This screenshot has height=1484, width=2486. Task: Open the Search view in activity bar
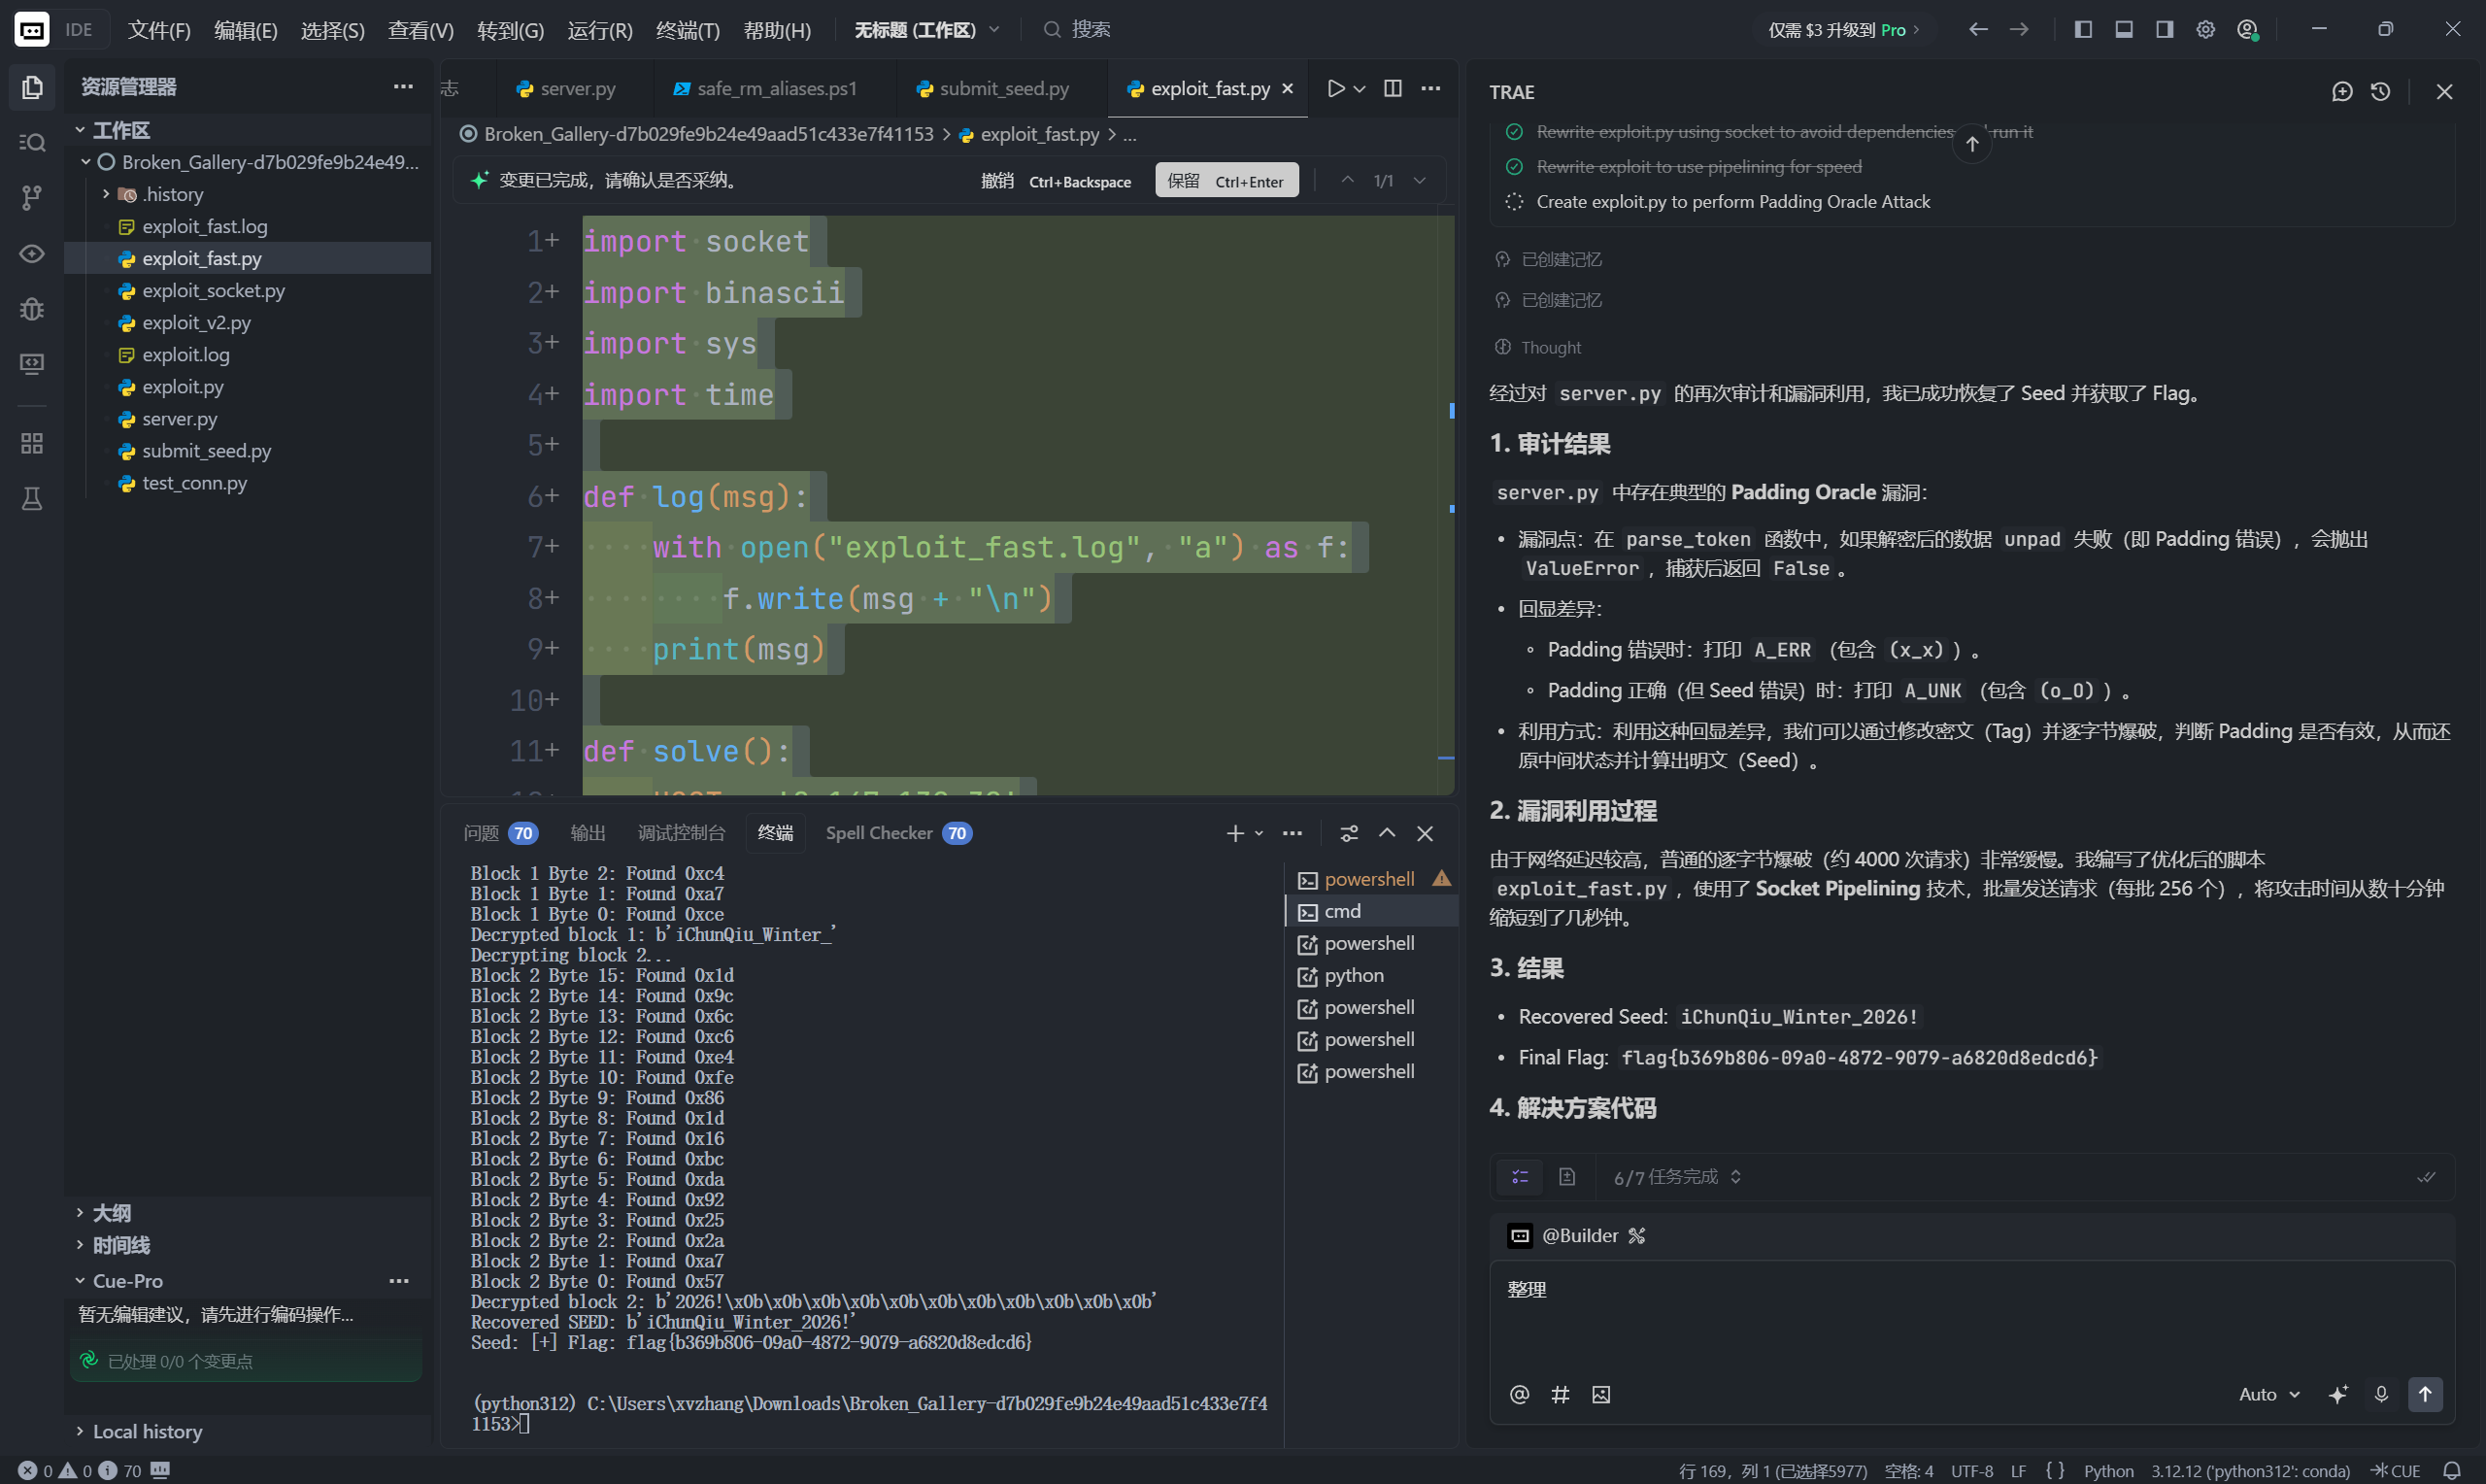coord(32,143)
